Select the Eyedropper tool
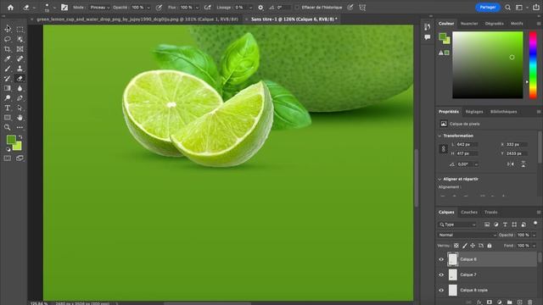543x305 pixels. (x=8, y=58)
